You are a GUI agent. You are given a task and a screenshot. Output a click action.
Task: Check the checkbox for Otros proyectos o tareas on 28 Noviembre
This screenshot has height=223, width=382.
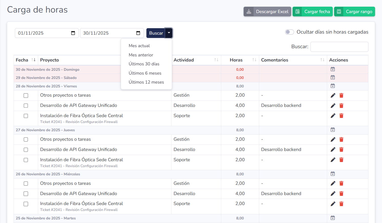(x=26, y=95)
